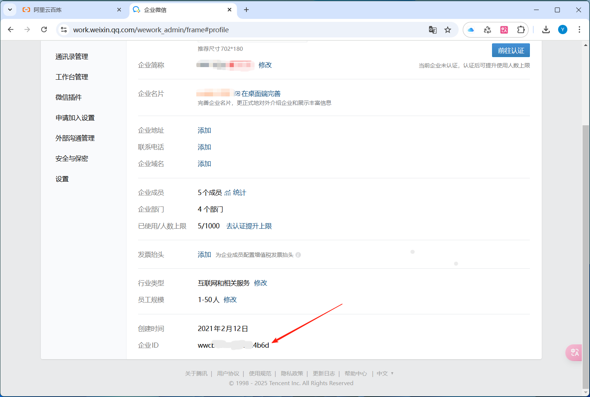Open browser downloads
The image size is (590, 397).
click(546, 30)
